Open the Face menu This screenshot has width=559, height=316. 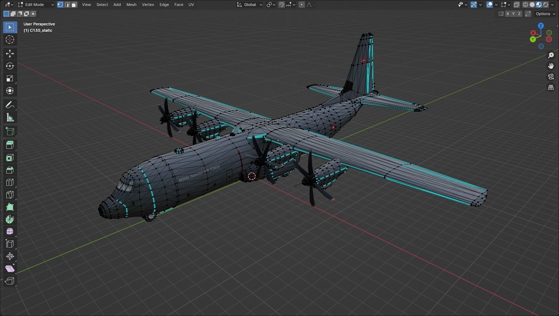[179, 5]
